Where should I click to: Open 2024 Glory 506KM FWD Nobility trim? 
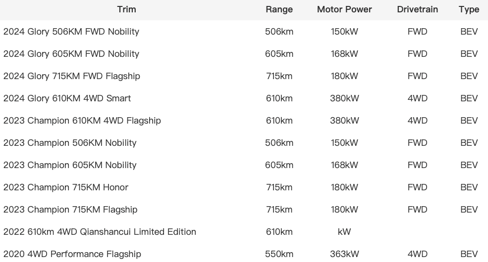tap(71, 32)
